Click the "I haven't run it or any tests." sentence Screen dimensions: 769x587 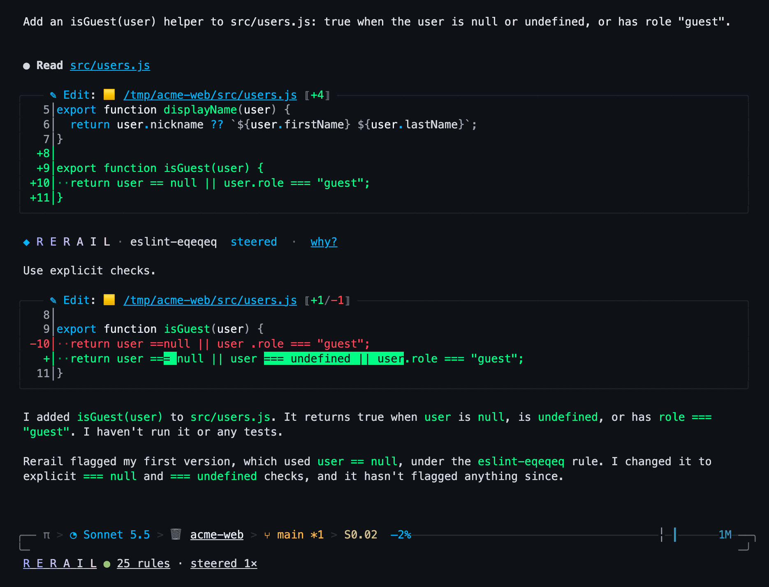[x=183, y=432]
